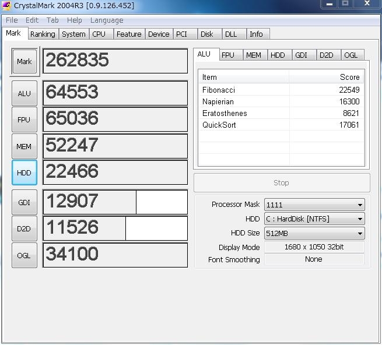Click the D2D progress bar showing 11526

pyautogui.click(x=115, y=228)
